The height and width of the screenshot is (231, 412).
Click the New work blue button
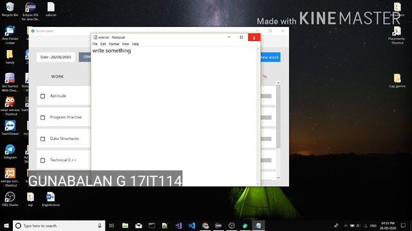270,57
